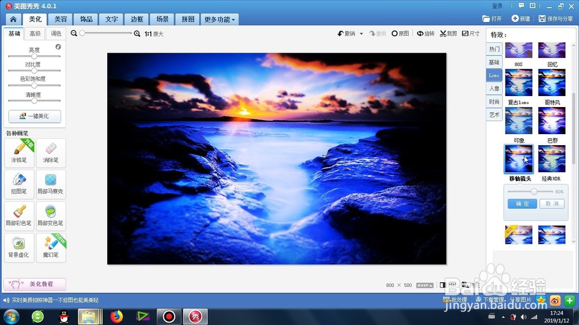Screen dimensions: 579x325
Task: Apply the 复古lomo effect thumbnail
Action: coord(519,83)
